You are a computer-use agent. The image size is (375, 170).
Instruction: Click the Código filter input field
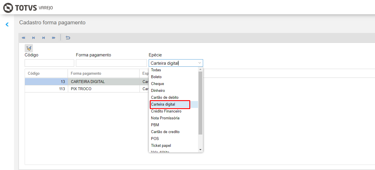[x=49, y=63]
